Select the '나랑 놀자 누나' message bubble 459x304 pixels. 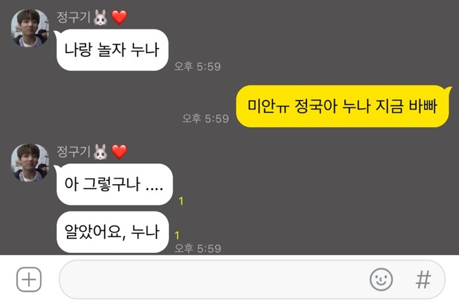tap(112, 50)
